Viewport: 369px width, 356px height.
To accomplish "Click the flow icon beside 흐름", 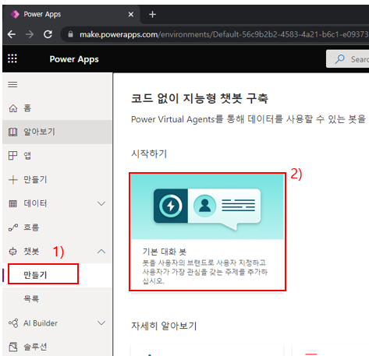I will coord(13,227).
